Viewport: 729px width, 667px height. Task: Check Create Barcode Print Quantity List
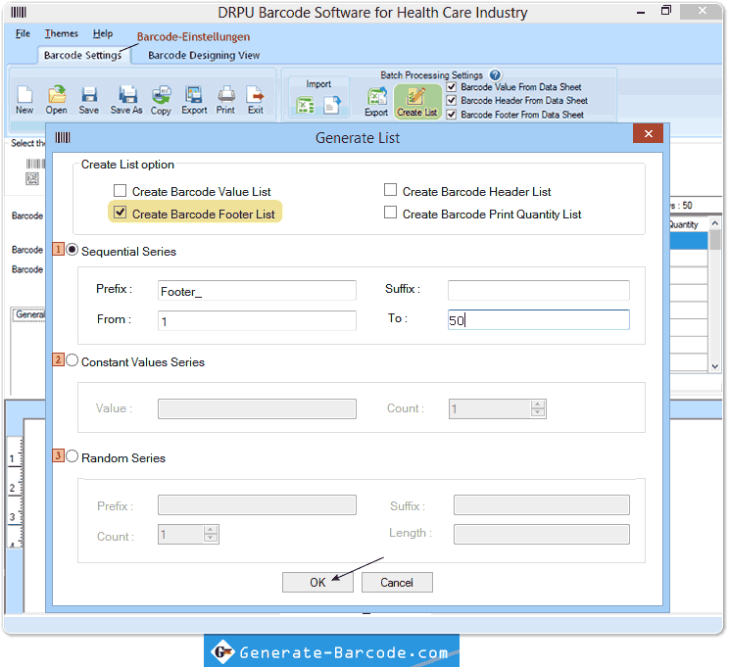click(391, 213)
